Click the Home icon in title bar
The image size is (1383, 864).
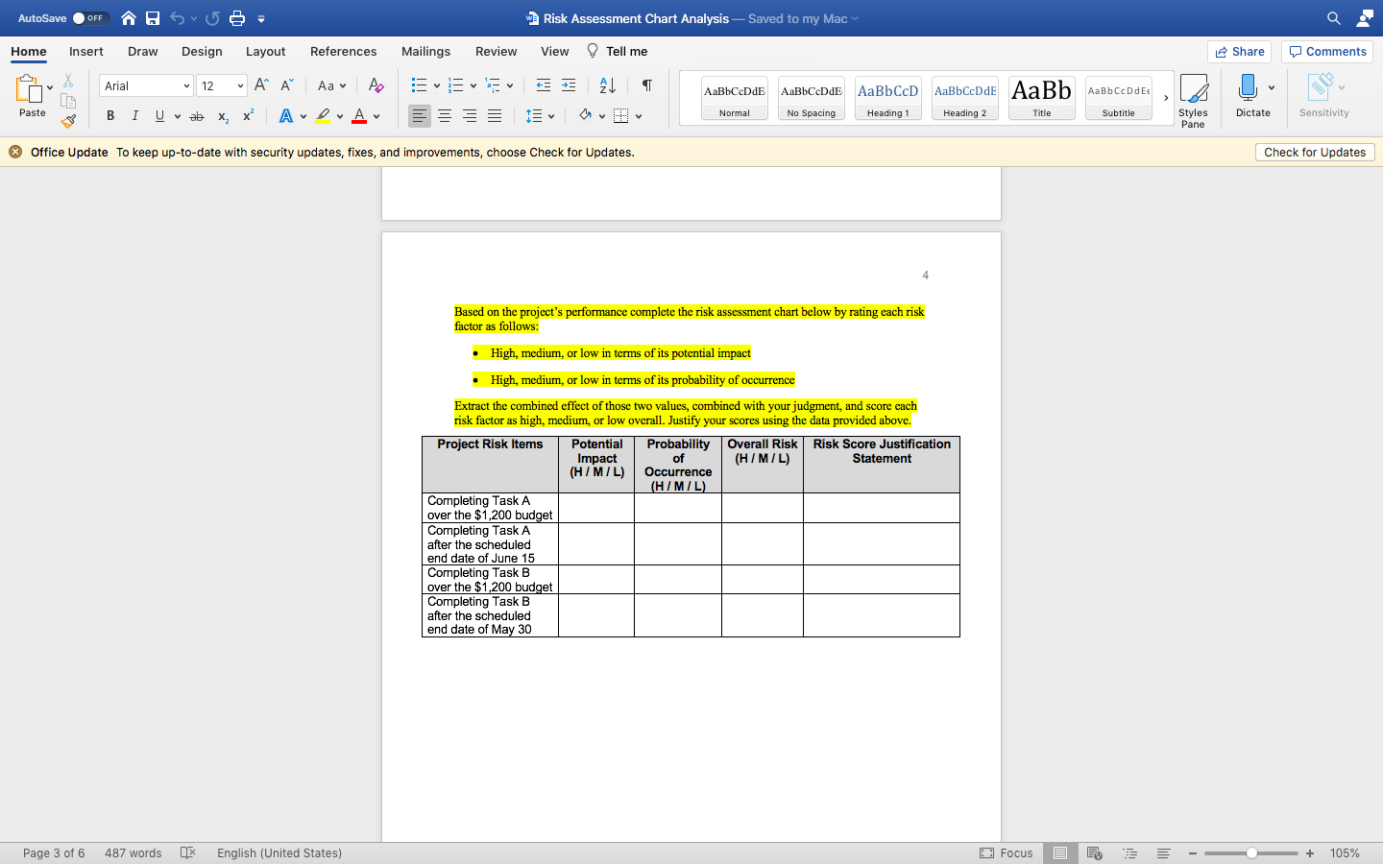(129, 18)
